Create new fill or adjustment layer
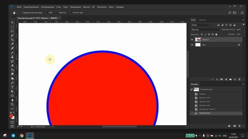The image size is (248, 139). coord(226,80)
